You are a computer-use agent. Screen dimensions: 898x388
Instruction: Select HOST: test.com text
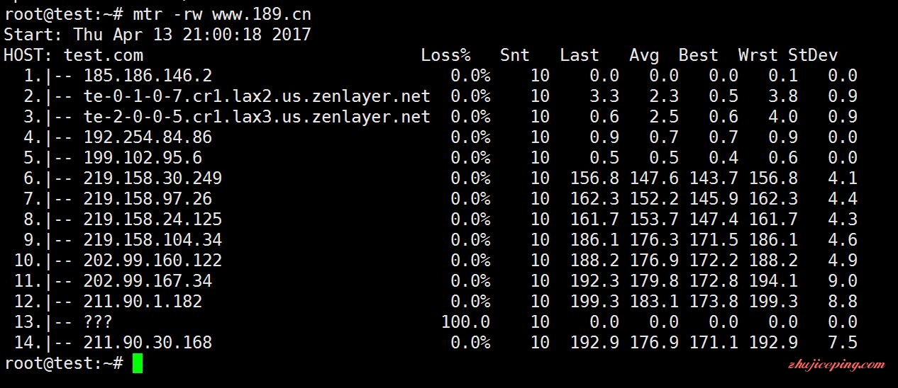pyautogui.click(x=73, y=55)
